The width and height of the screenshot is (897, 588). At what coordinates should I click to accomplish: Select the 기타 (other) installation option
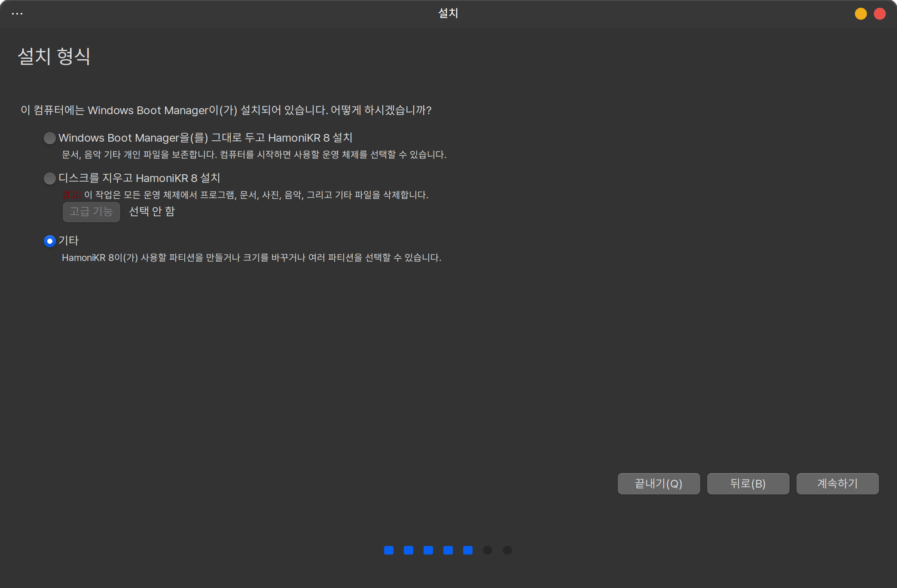coord(50,241)
